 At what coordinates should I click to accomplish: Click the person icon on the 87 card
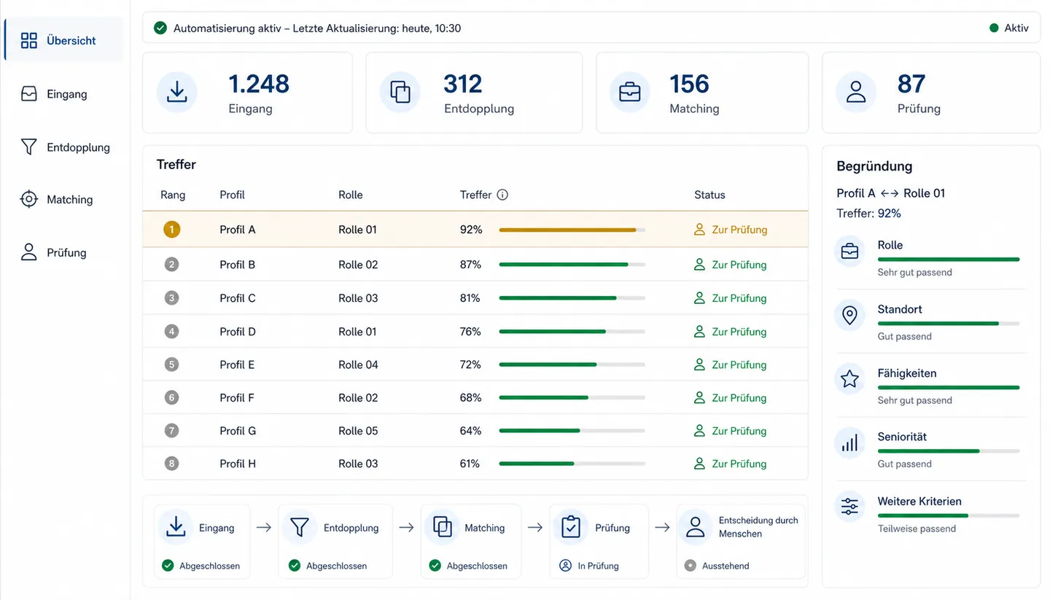tap(856, 92)
